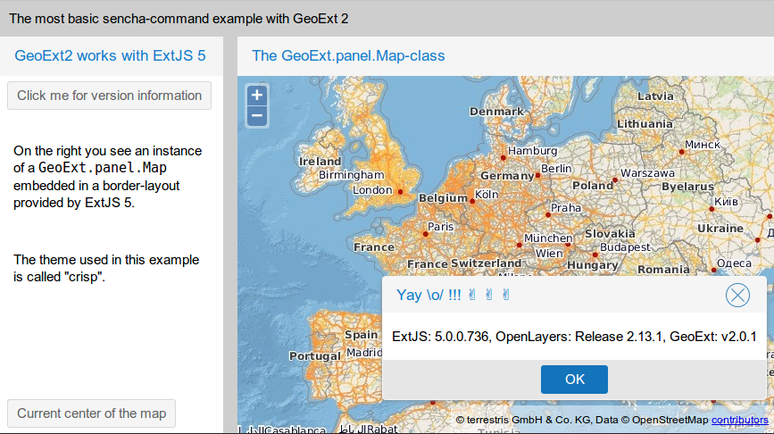Select the Київ red city marker
Screen dimensions: 774x434
712,209
